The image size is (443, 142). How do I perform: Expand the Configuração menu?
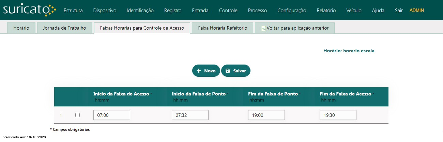tap(292, 11)
